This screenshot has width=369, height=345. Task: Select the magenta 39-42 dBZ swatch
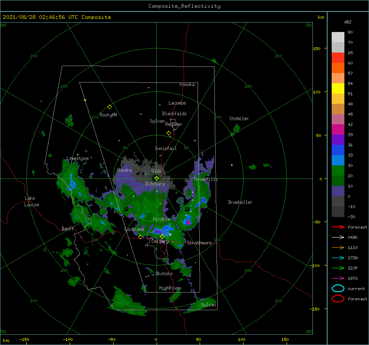pos(338,130)
